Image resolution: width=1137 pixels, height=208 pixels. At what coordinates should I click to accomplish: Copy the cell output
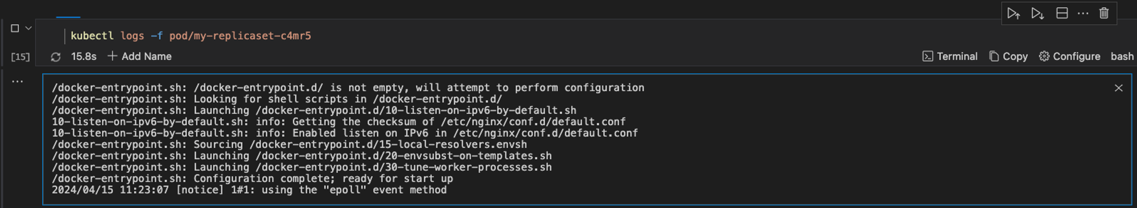1009,56
